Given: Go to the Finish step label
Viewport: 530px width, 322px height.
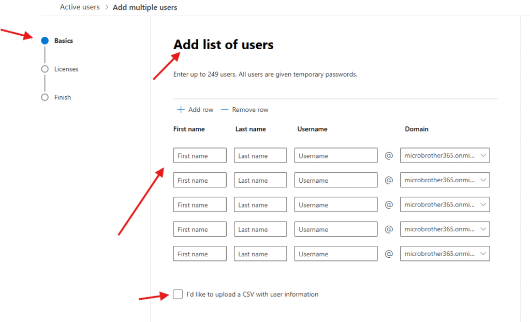Looking at the screenshot, I should coord(63,97).
